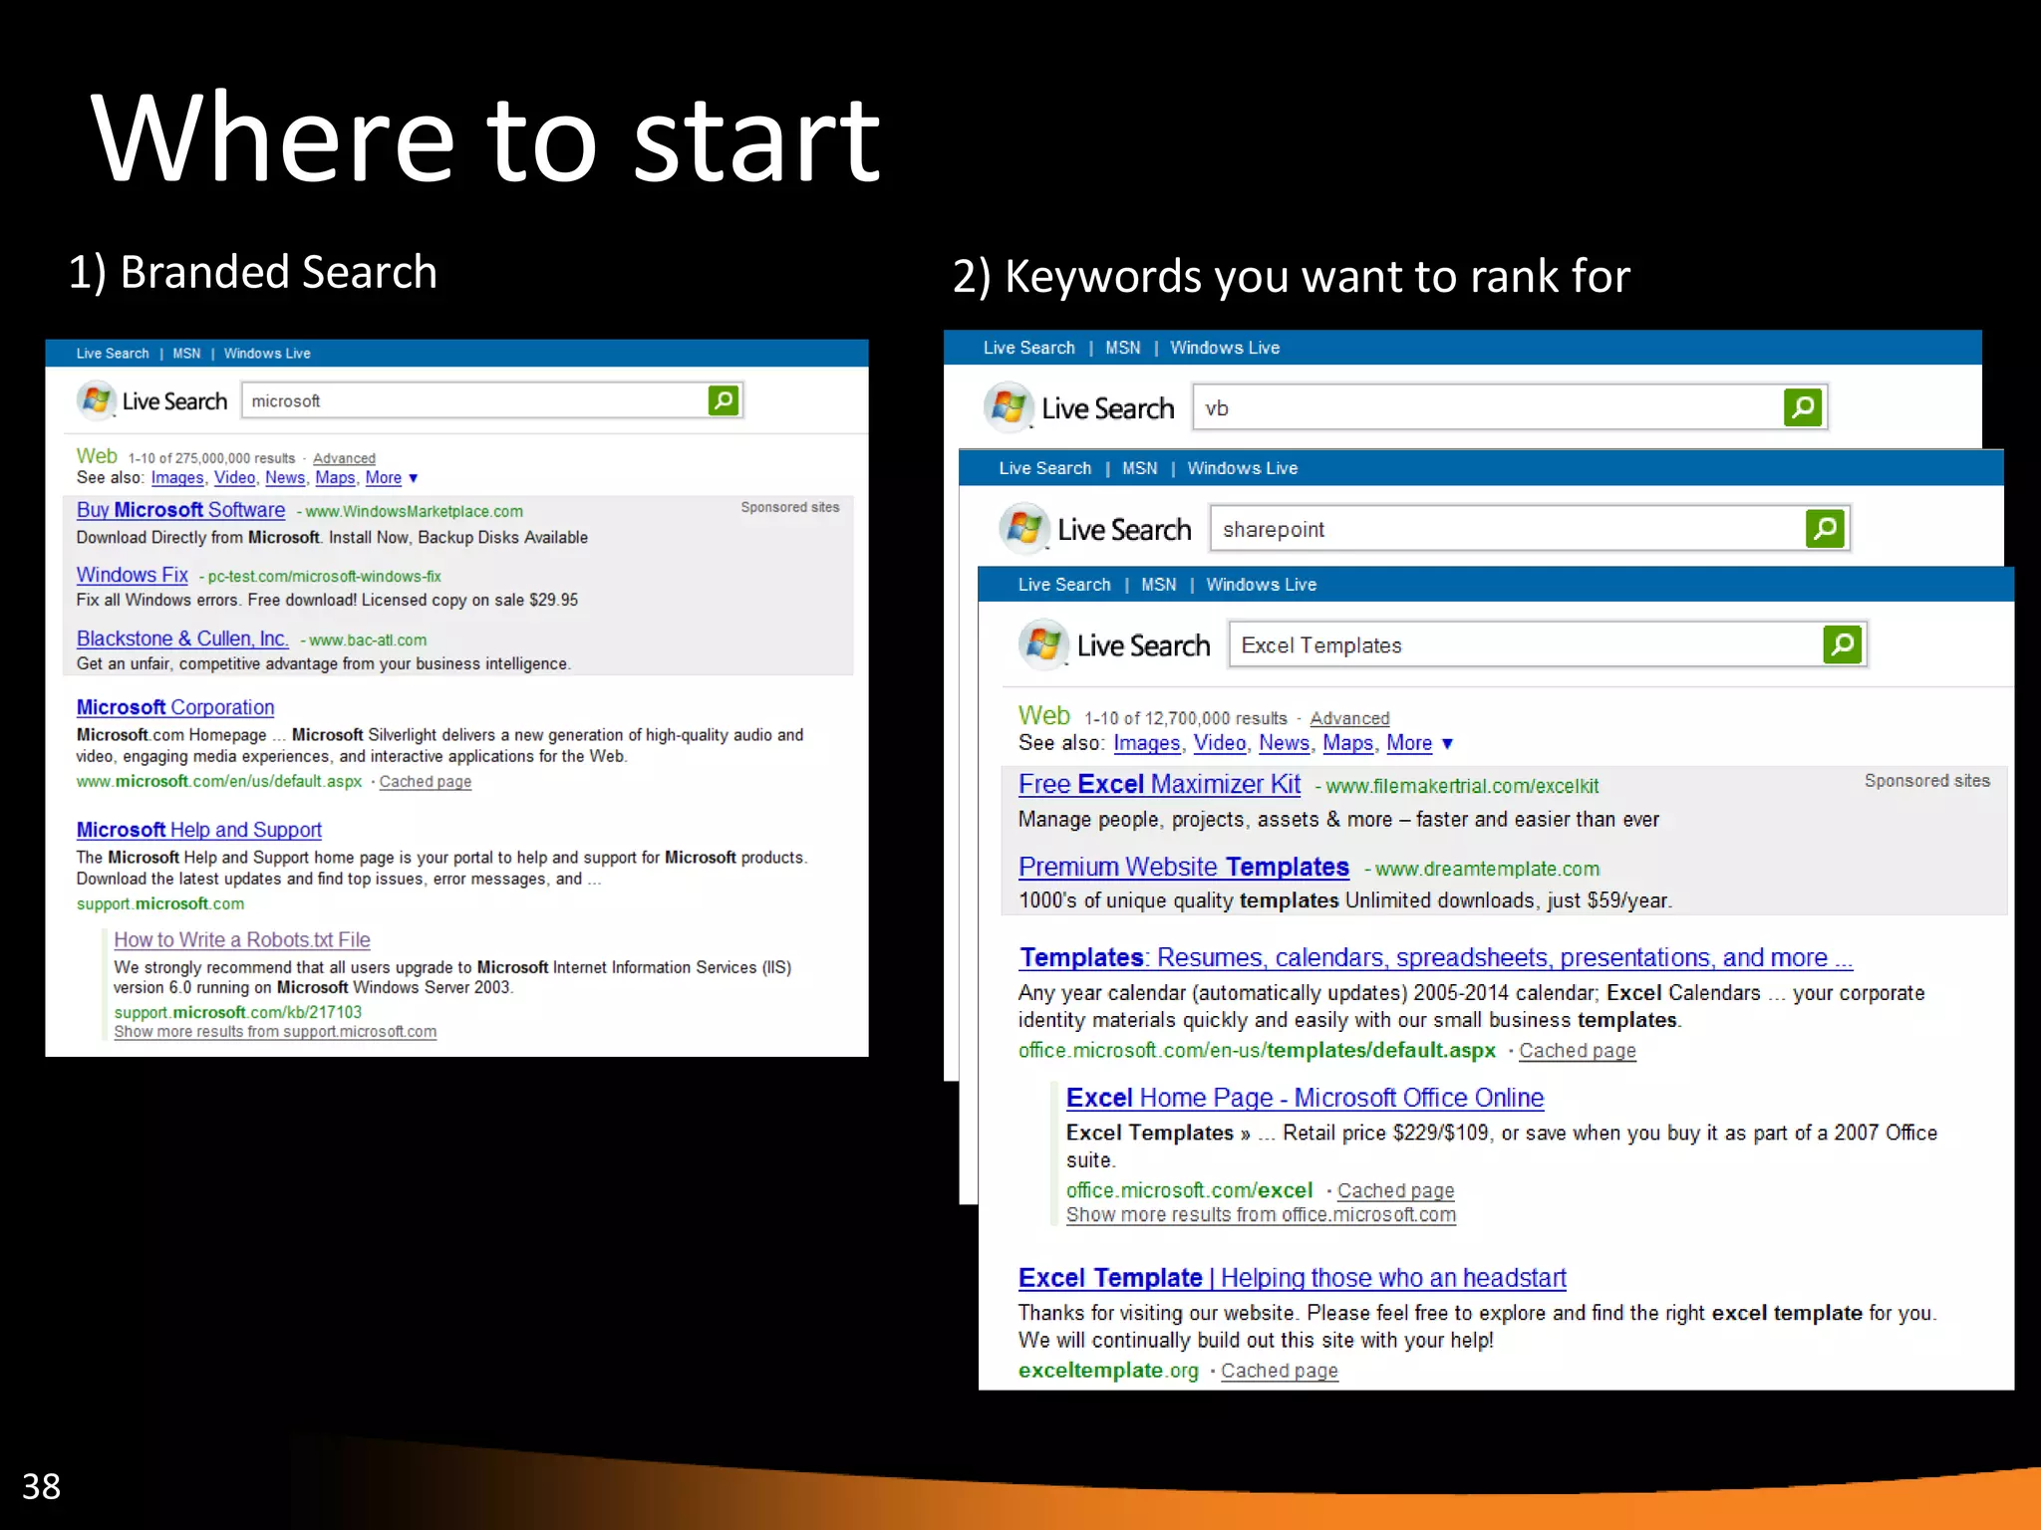The width and height of the screenshot is (2041, 1530).
Task: Open Video link in Excel Templates results
Action: [x=1220, y=743]
